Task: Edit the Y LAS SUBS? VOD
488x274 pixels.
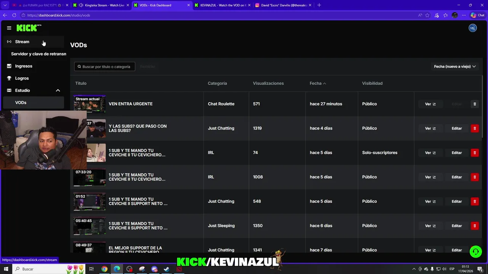Action: 457,128
